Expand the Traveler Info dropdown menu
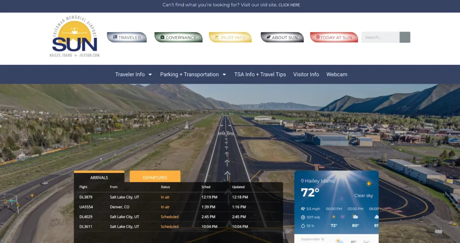 tap(133, 74)
